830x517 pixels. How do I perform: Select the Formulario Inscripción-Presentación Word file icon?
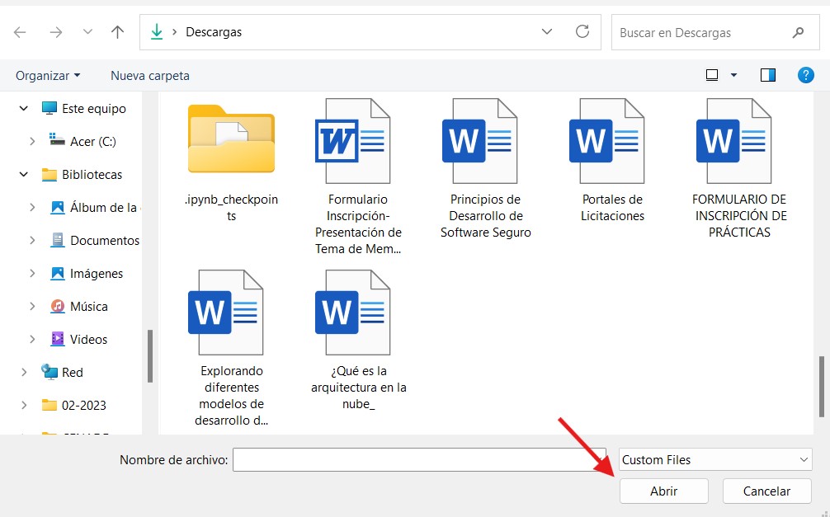coord(352,141)
